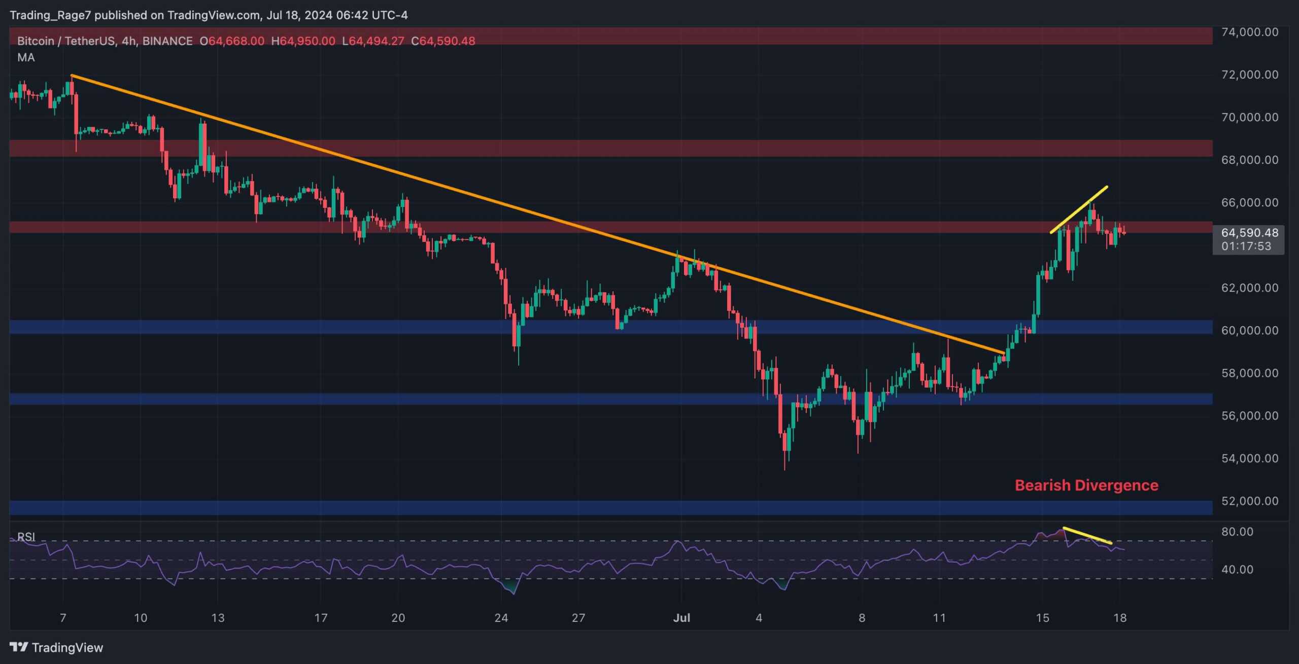Click the 18 date label on time axis
The image size is (1299, 664).
tap(1119, 617)
